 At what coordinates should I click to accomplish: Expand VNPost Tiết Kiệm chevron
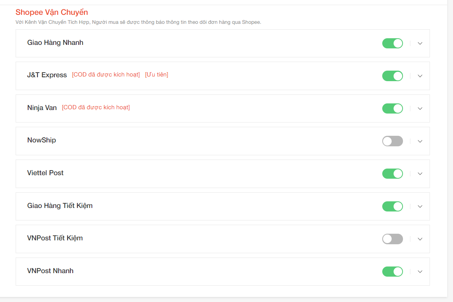click(420, 239)
